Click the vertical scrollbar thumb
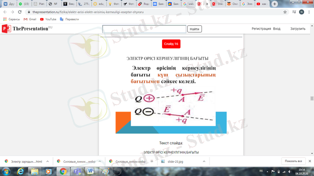Screen dimensions: 314x176 pos(312,99)
